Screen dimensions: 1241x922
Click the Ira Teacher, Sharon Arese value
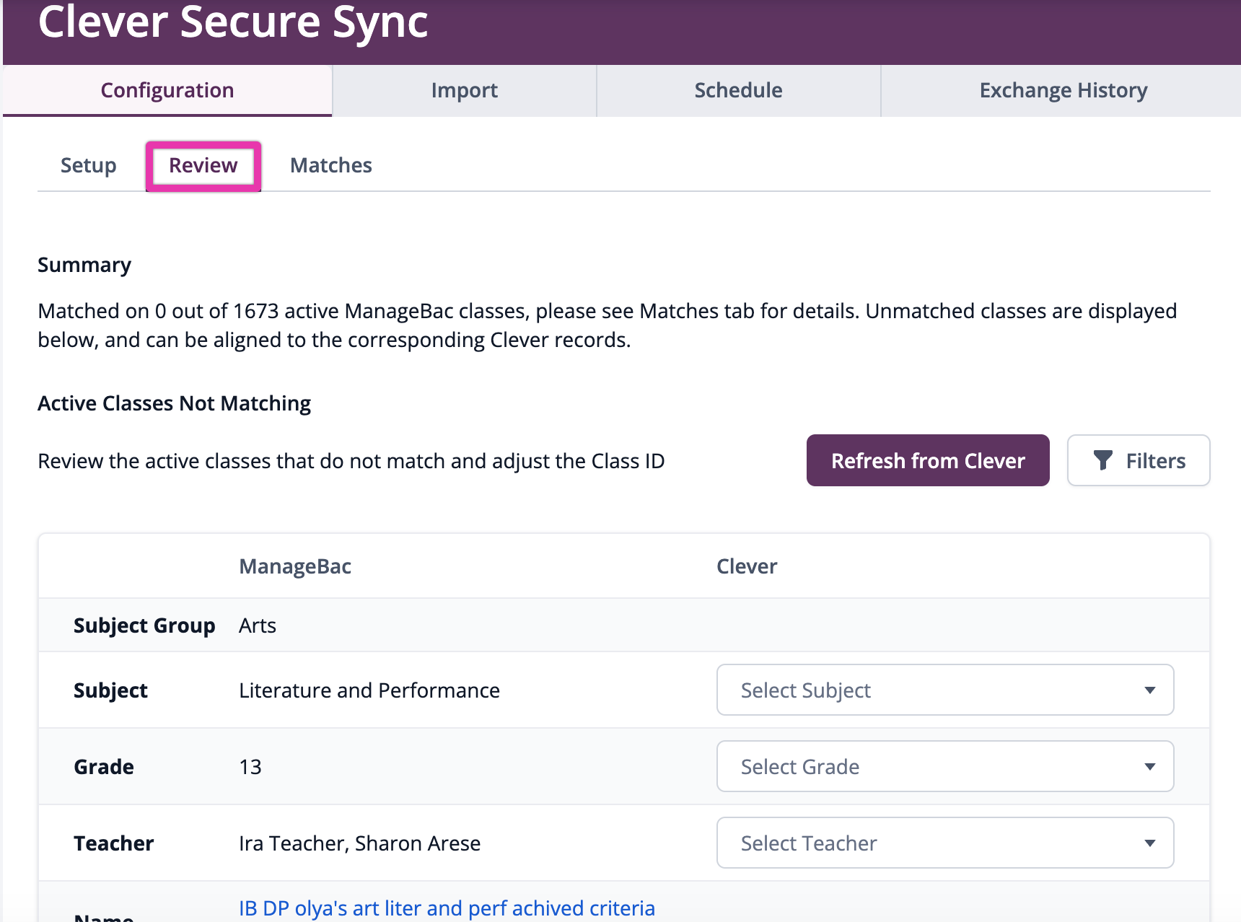[x=360, y=843]
